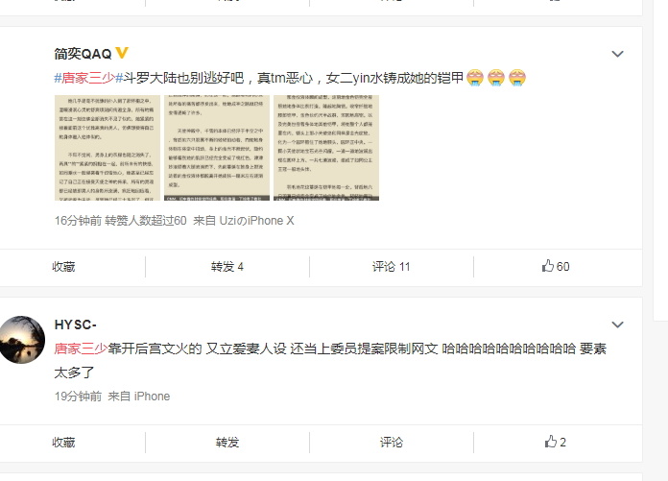Open the red 唐家三少 keyword in HYSC- post
Viewport: 668px width, 481px height.
point(81,349)
